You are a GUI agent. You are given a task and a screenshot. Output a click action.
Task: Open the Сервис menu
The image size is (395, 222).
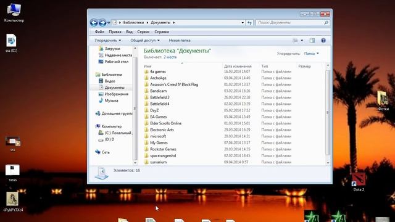click(143, 31)
